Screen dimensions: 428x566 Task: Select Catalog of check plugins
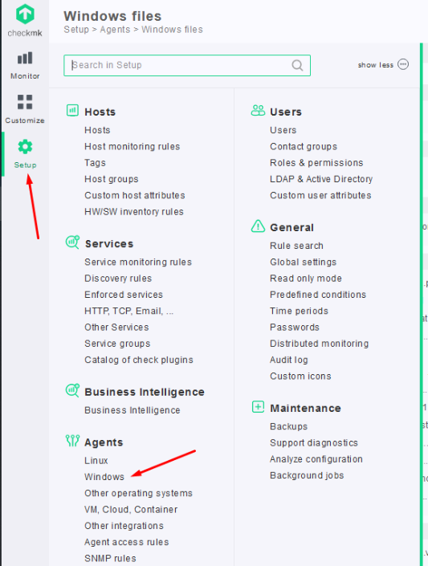(139, 360)
